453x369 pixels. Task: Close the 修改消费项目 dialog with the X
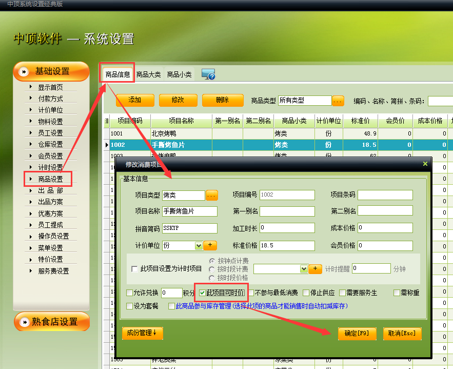click(425, 164)
